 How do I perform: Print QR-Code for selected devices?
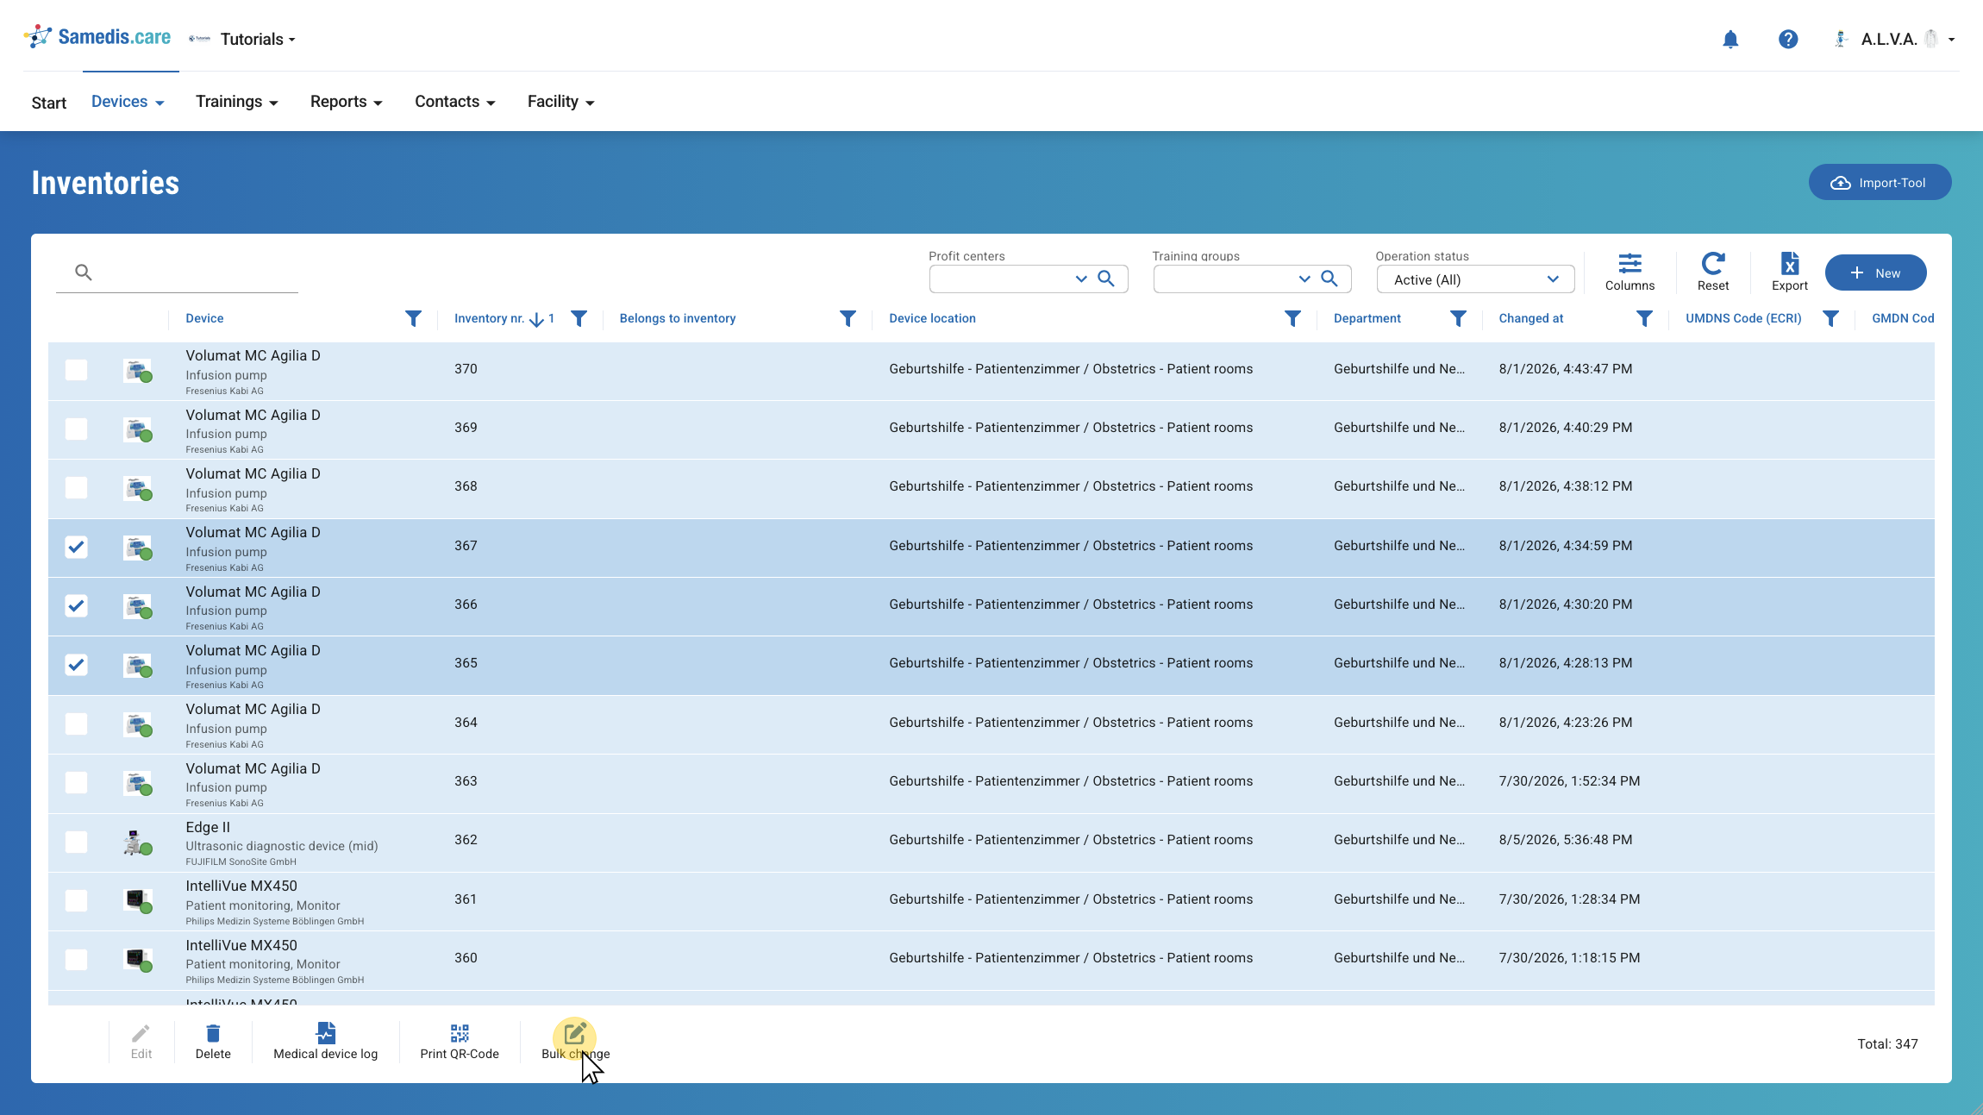(x=460, y=1041)
